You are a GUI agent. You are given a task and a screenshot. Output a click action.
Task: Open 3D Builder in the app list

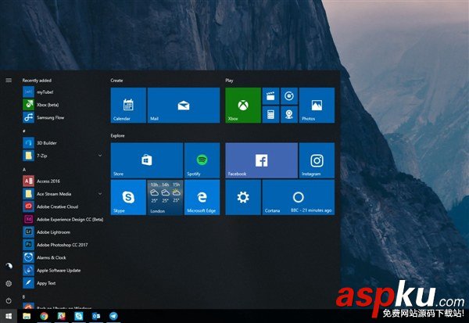click(x=63, y=143)
